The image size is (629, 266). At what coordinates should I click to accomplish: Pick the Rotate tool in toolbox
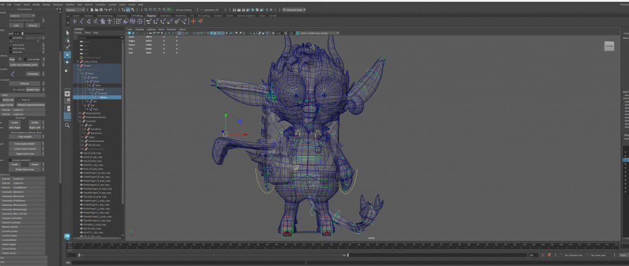tap(68, 62)
